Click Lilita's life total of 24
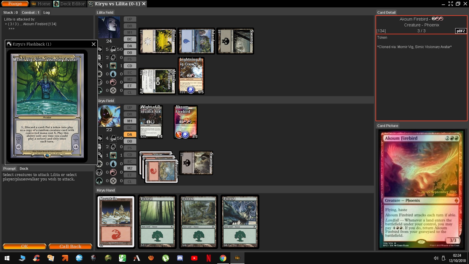The image size is (469, 264). [109, 41]
